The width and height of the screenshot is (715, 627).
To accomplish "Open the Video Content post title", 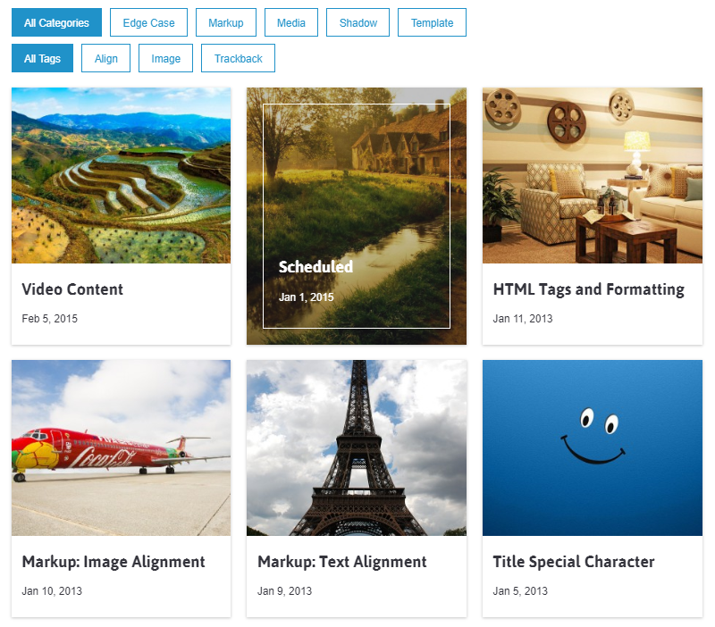I will click(72, 289).
